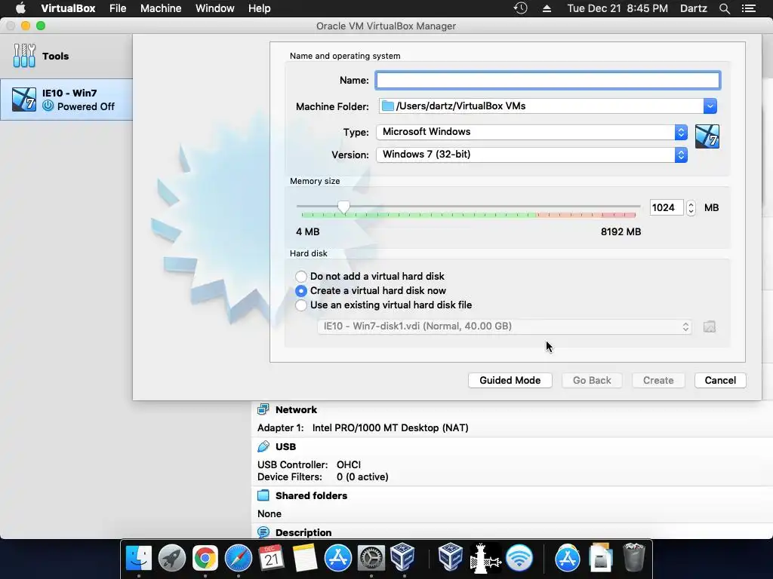Open Notes from the dock

point(305,559)
